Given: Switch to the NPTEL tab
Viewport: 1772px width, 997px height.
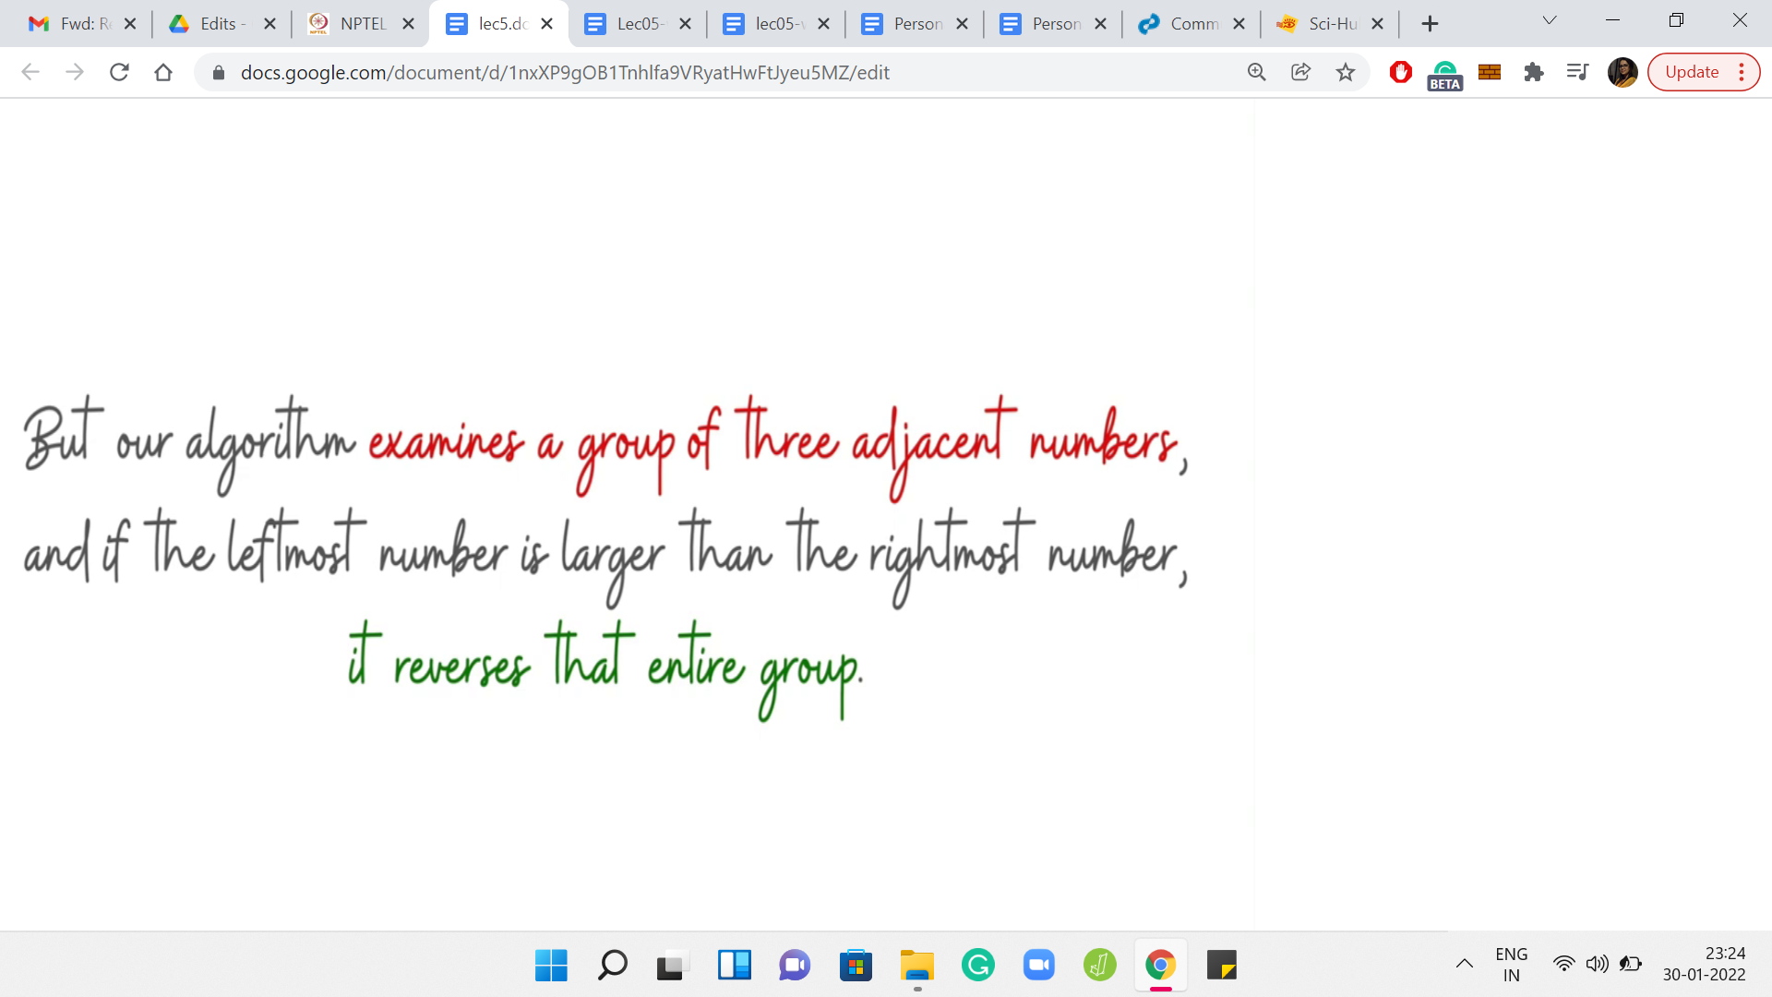Looking at the screenshot, I should (x=360, y=24).
